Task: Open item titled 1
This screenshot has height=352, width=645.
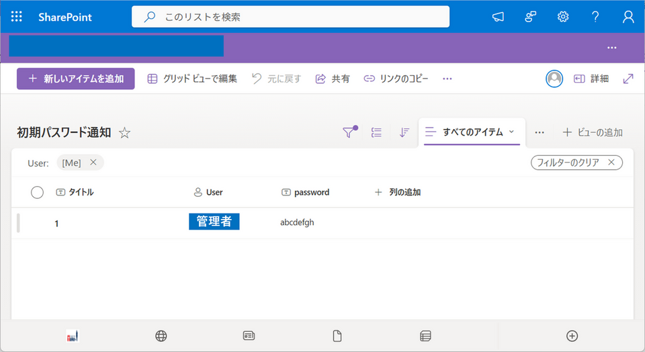Action: [56, 224]
